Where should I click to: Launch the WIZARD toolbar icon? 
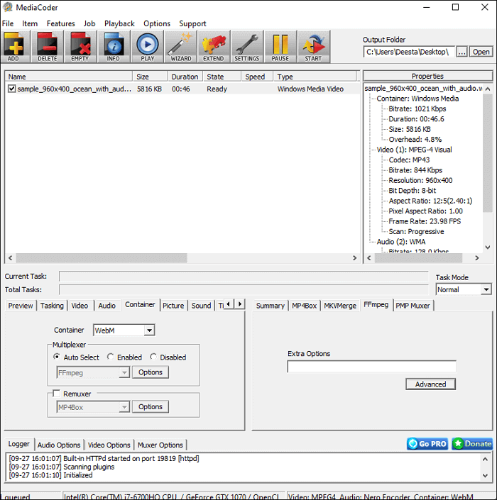point(180,46)
